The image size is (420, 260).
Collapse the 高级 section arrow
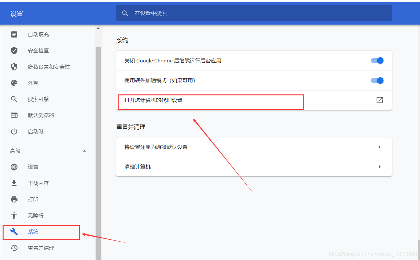(84, 151)
